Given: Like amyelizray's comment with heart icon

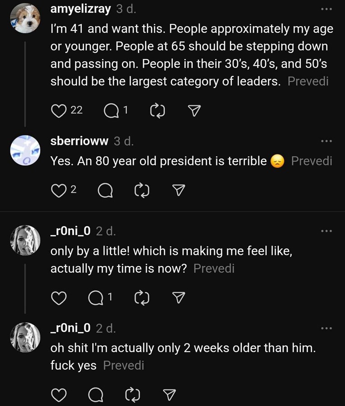Looking at the screenshot, I should 59,110.
